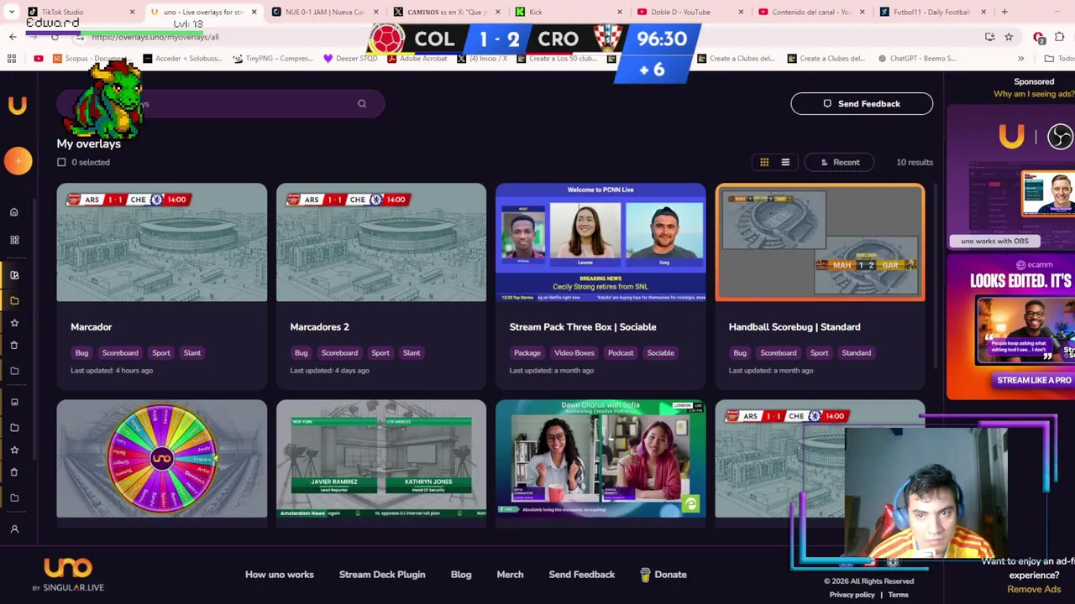Open the YouTube bookmark icon
1075x604 pixels.
(39, 59)
